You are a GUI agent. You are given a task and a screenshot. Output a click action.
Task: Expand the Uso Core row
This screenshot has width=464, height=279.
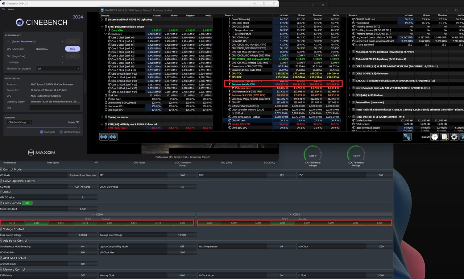coord(105,99)
